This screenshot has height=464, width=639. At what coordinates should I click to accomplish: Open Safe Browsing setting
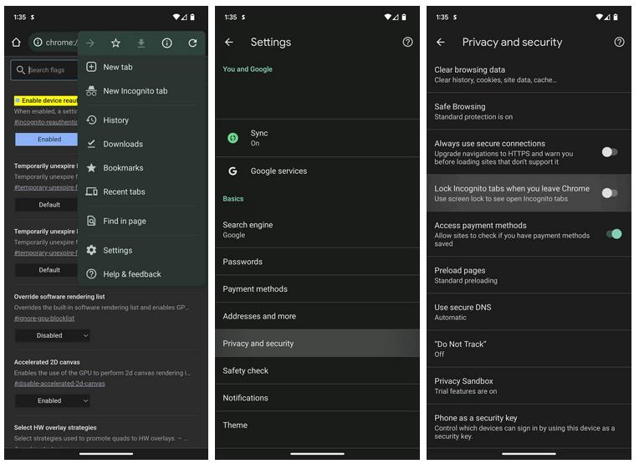(x=529, y=111)
